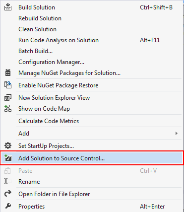Open Batch Build dialog
This screenshot has width=184, height=212.
point(36,51)
